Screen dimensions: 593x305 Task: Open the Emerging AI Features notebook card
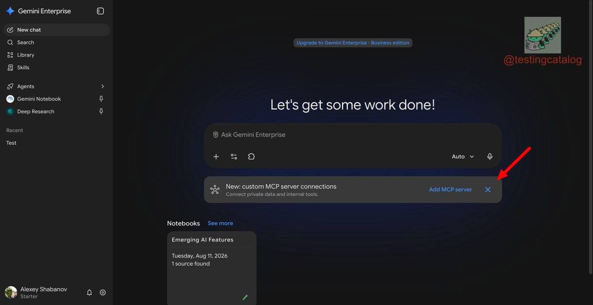tap(212, 268)
